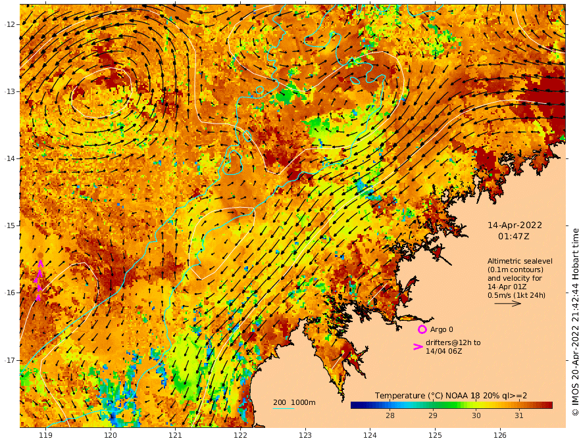579x447 pixels.
Task: Click the colorbar tick label '28'
Action: point(390,415)
